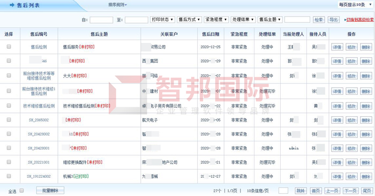Click 修改 for SH_20428001 row
Image resolution: width=375 pixels, height=196 pixels.
(351, 148)
